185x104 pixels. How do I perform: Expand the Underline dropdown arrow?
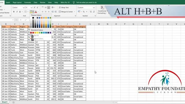click(22, 12)
